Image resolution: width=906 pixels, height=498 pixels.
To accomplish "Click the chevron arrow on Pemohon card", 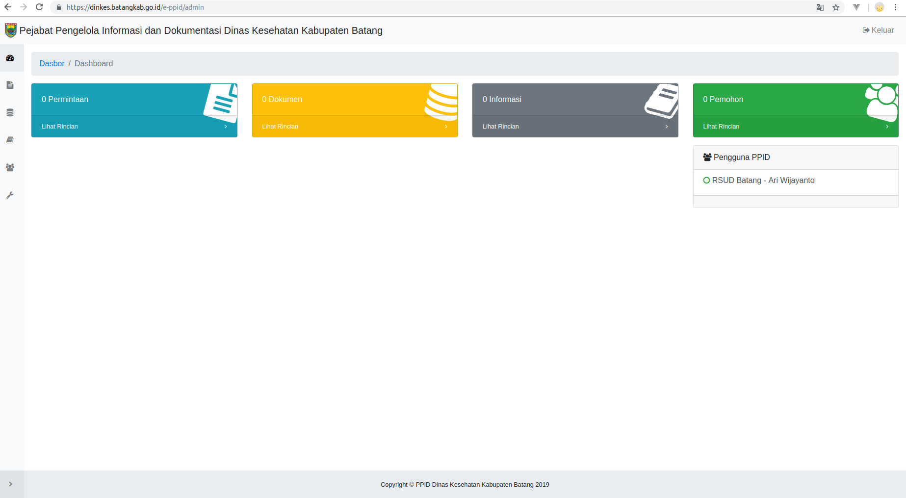I will 887,127.
